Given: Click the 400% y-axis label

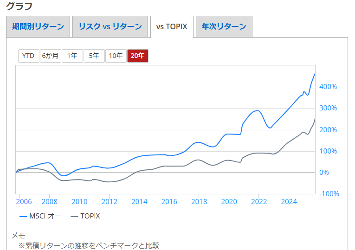Looking at the screenshot, I should 328,87.
